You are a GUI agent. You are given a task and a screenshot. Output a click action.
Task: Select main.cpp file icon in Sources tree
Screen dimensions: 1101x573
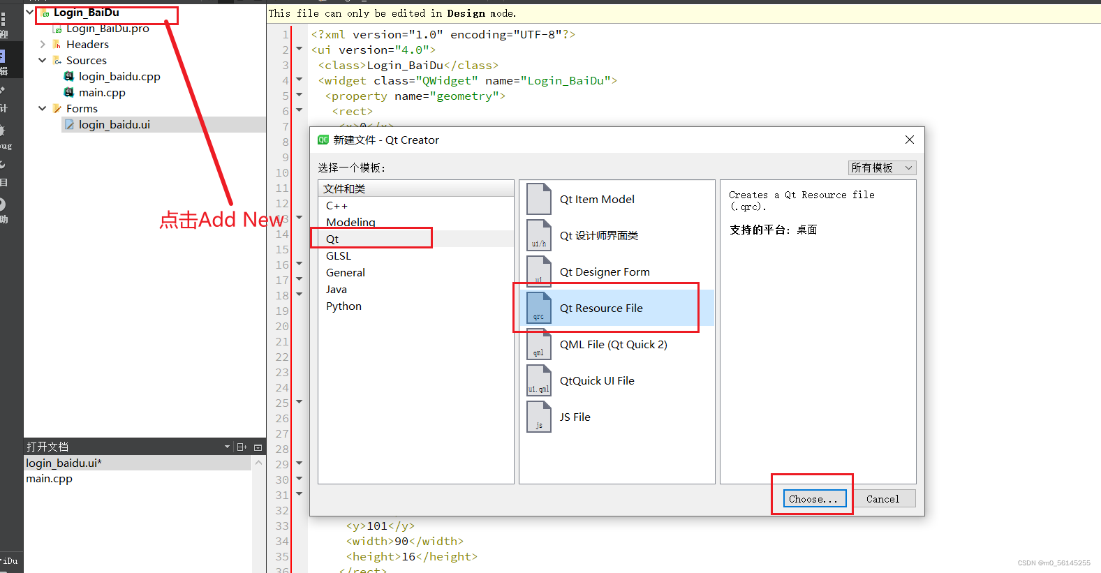click(69, 92)
